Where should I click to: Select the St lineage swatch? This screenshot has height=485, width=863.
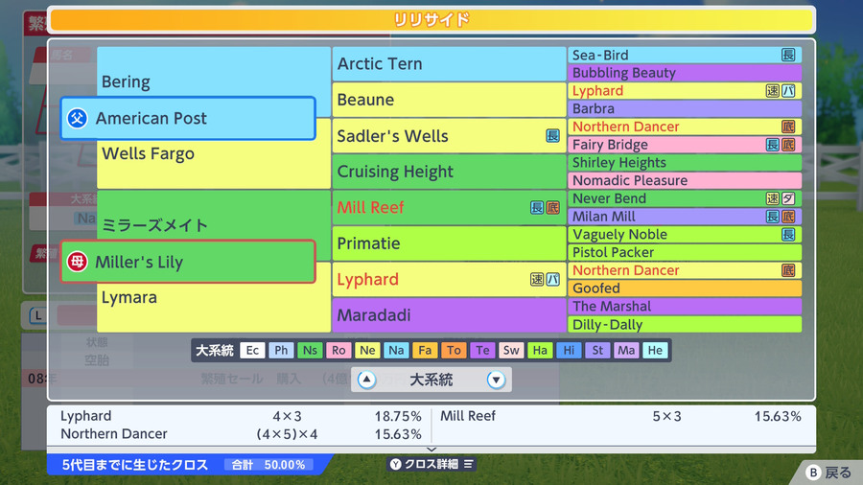coord(597,350)
